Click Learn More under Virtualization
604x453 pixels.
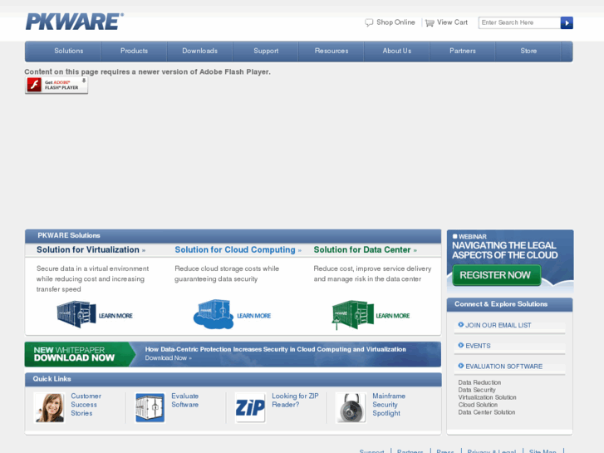pos(115,316)
